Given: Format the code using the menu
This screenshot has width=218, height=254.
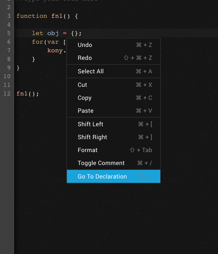Looking at the screenshot, I should click(x=87, y=150).
